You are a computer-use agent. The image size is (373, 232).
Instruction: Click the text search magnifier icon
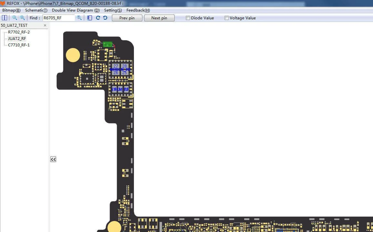coord(79,18)
